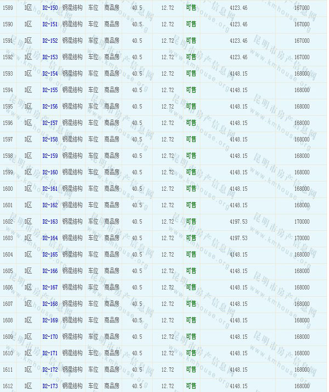Open the D2-150 parking unit link

click(x=50, y=8)
